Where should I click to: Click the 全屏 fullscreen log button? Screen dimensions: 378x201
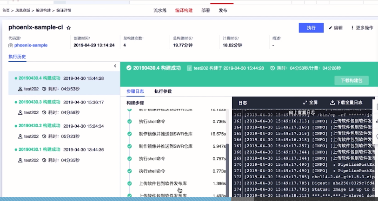click(x=310, y=103)
